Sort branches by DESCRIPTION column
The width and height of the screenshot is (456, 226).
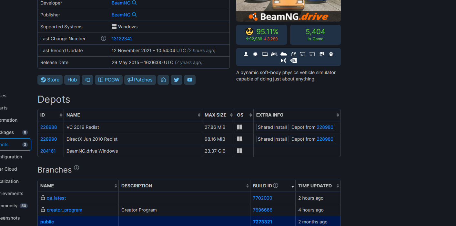click(185, 186)
